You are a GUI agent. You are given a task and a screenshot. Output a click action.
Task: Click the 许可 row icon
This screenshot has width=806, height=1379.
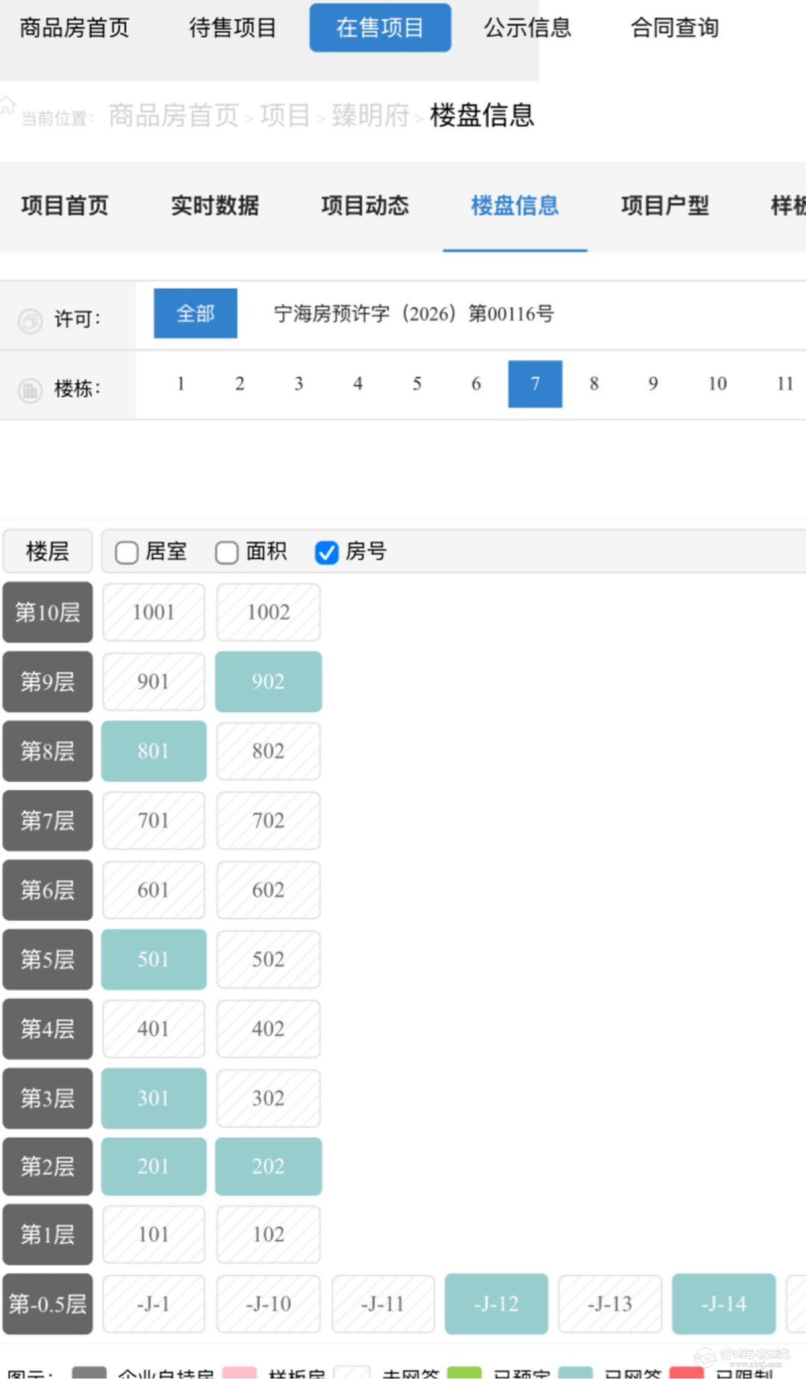pyautogui.click(x=30, y=321)
